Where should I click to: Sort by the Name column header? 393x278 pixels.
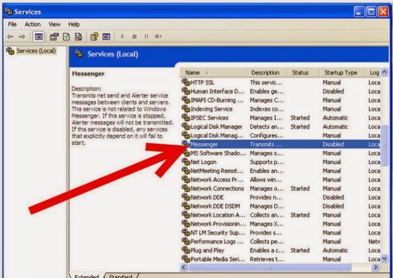[x=213, y=72]
